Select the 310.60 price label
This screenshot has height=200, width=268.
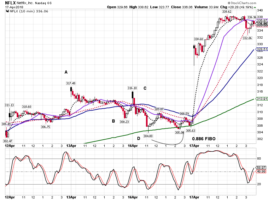27,107
